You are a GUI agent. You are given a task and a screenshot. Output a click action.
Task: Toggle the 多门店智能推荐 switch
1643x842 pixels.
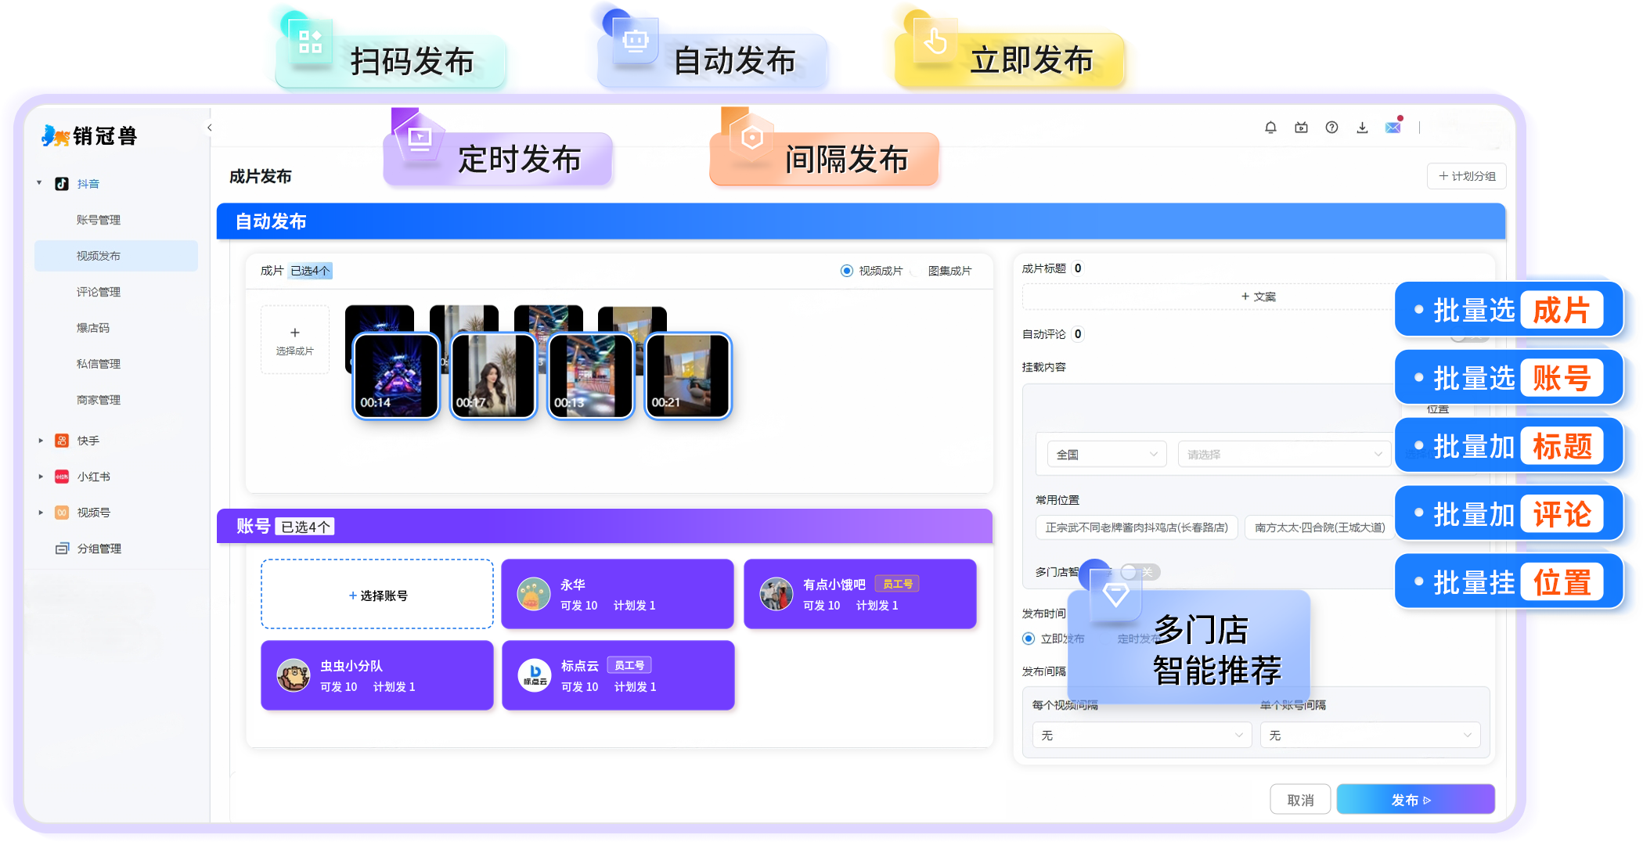point(1139,572)
